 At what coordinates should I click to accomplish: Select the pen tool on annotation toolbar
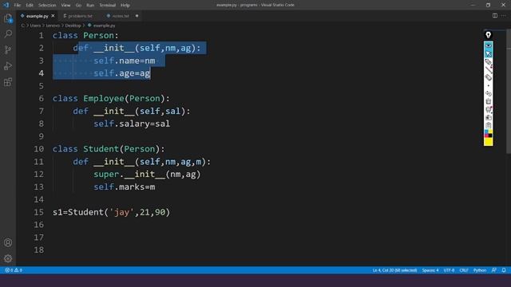pyautogui.click(x=488, y=62)
